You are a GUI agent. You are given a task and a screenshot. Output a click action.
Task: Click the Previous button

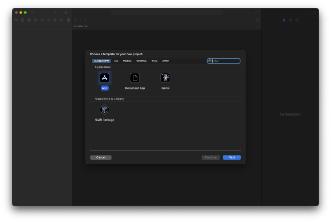click(x=211, y=157)
